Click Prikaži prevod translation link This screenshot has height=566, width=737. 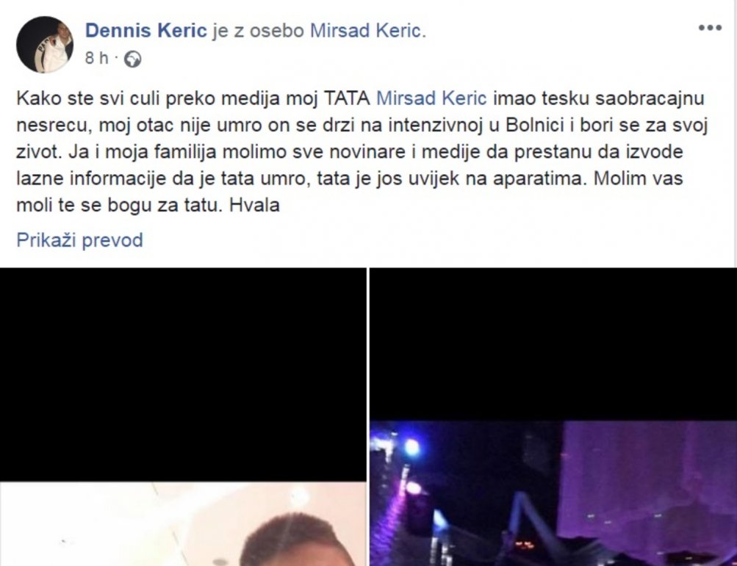coord(79,240)
